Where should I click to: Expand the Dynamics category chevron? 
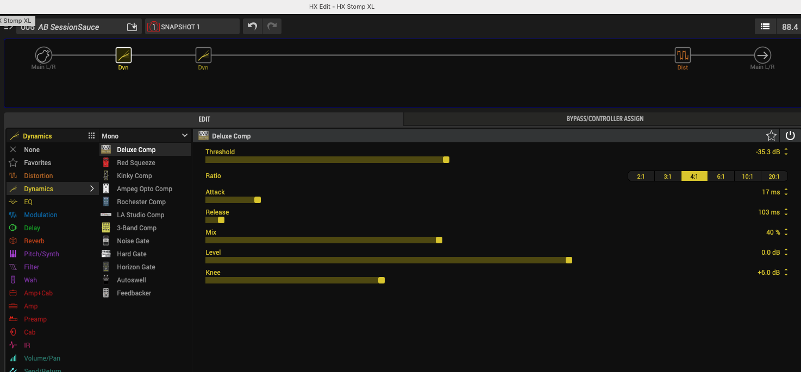click(x=92, y=188)
